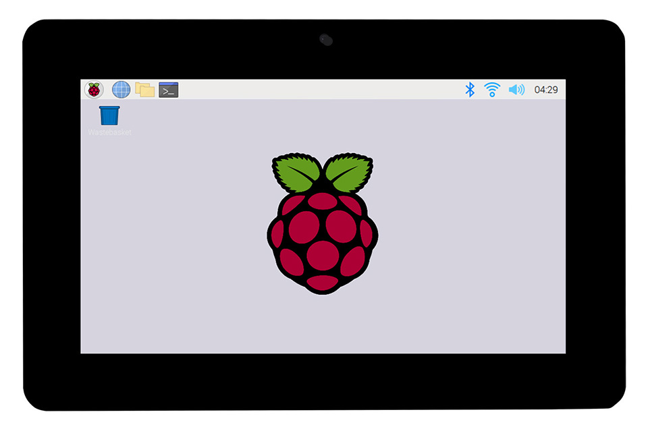Click empty desktop area left of the logo
648x433 pixels.
pyautogui.click(x=175, y=229)
